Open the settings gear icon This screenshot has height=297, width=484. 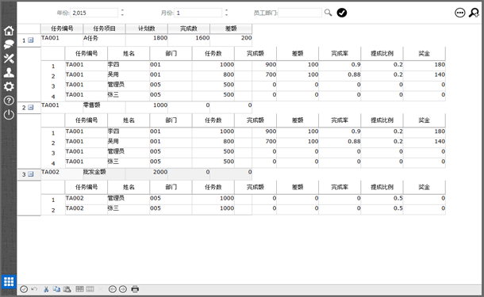(x=9, y=86)
